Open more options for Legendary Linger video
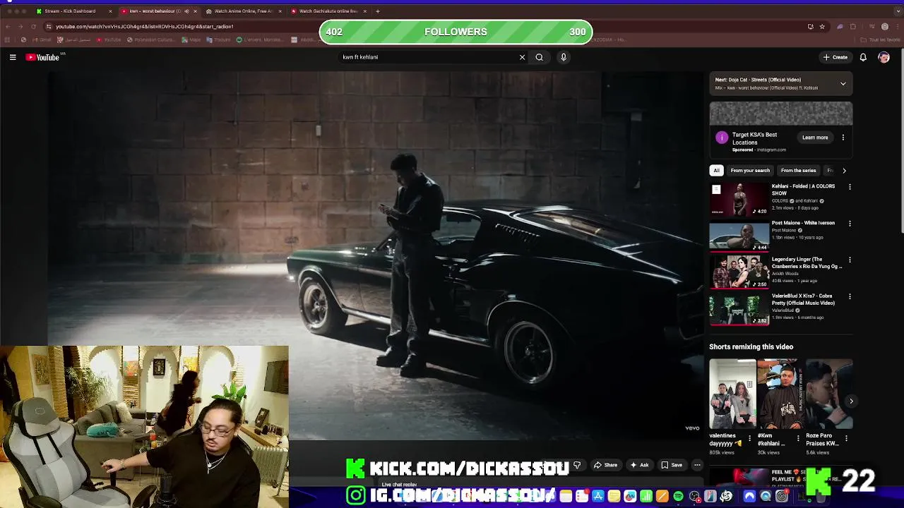Screen dimensions: 904x508 [850, 260]
